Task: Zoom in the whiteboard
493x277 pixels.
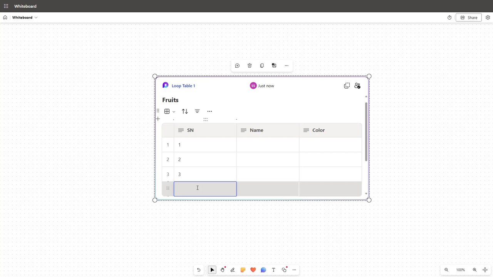Action: (x=475, y=270)
